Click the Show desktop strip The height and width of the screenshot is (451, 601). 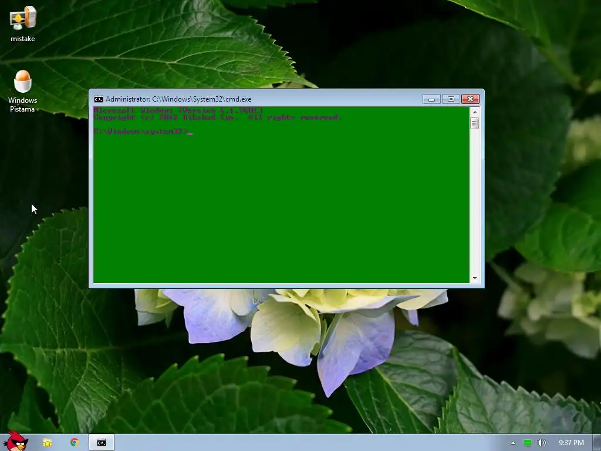coord(597,443)
